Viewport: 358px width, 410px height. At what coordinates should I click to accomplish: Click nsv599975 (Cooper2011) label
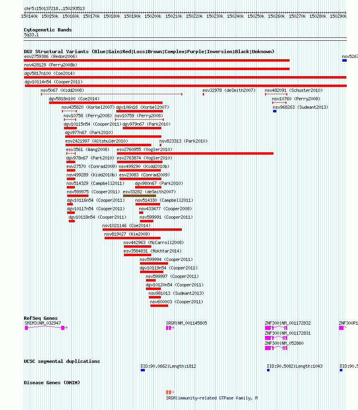[x=93, y=192]
